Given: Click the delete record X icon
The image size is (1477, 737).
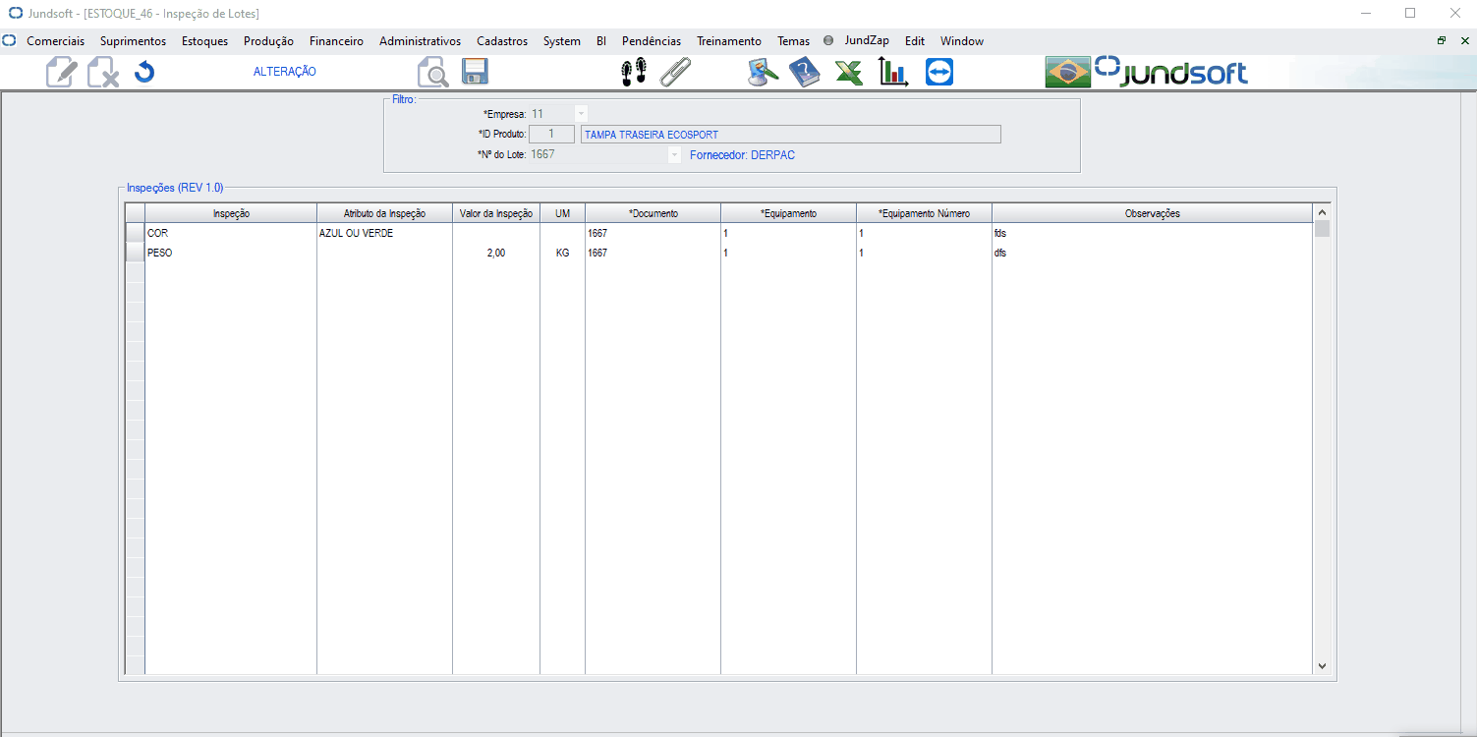Looking at the screenshot, I should tap(103, 73).
